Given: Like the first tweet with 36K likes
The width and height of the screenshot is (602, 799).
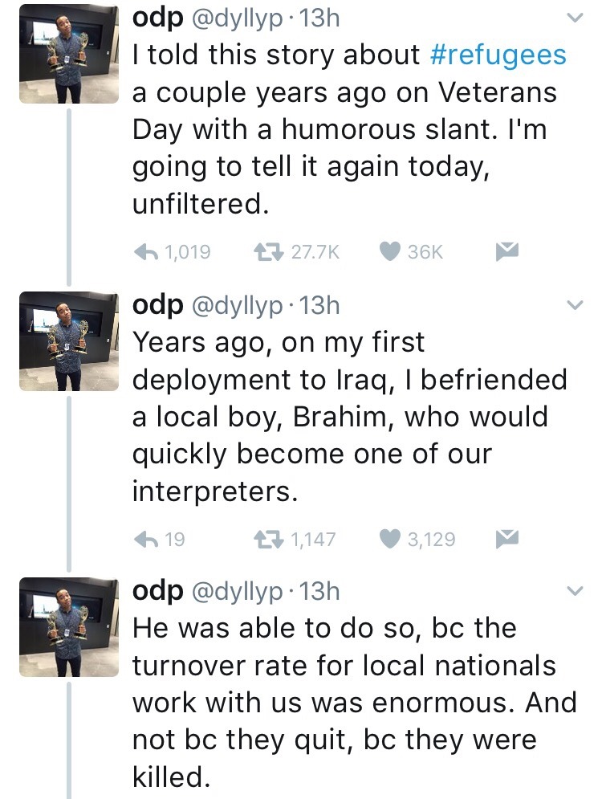Looking at the screenshot, I should pyautogui.click(x=389, y=252).
